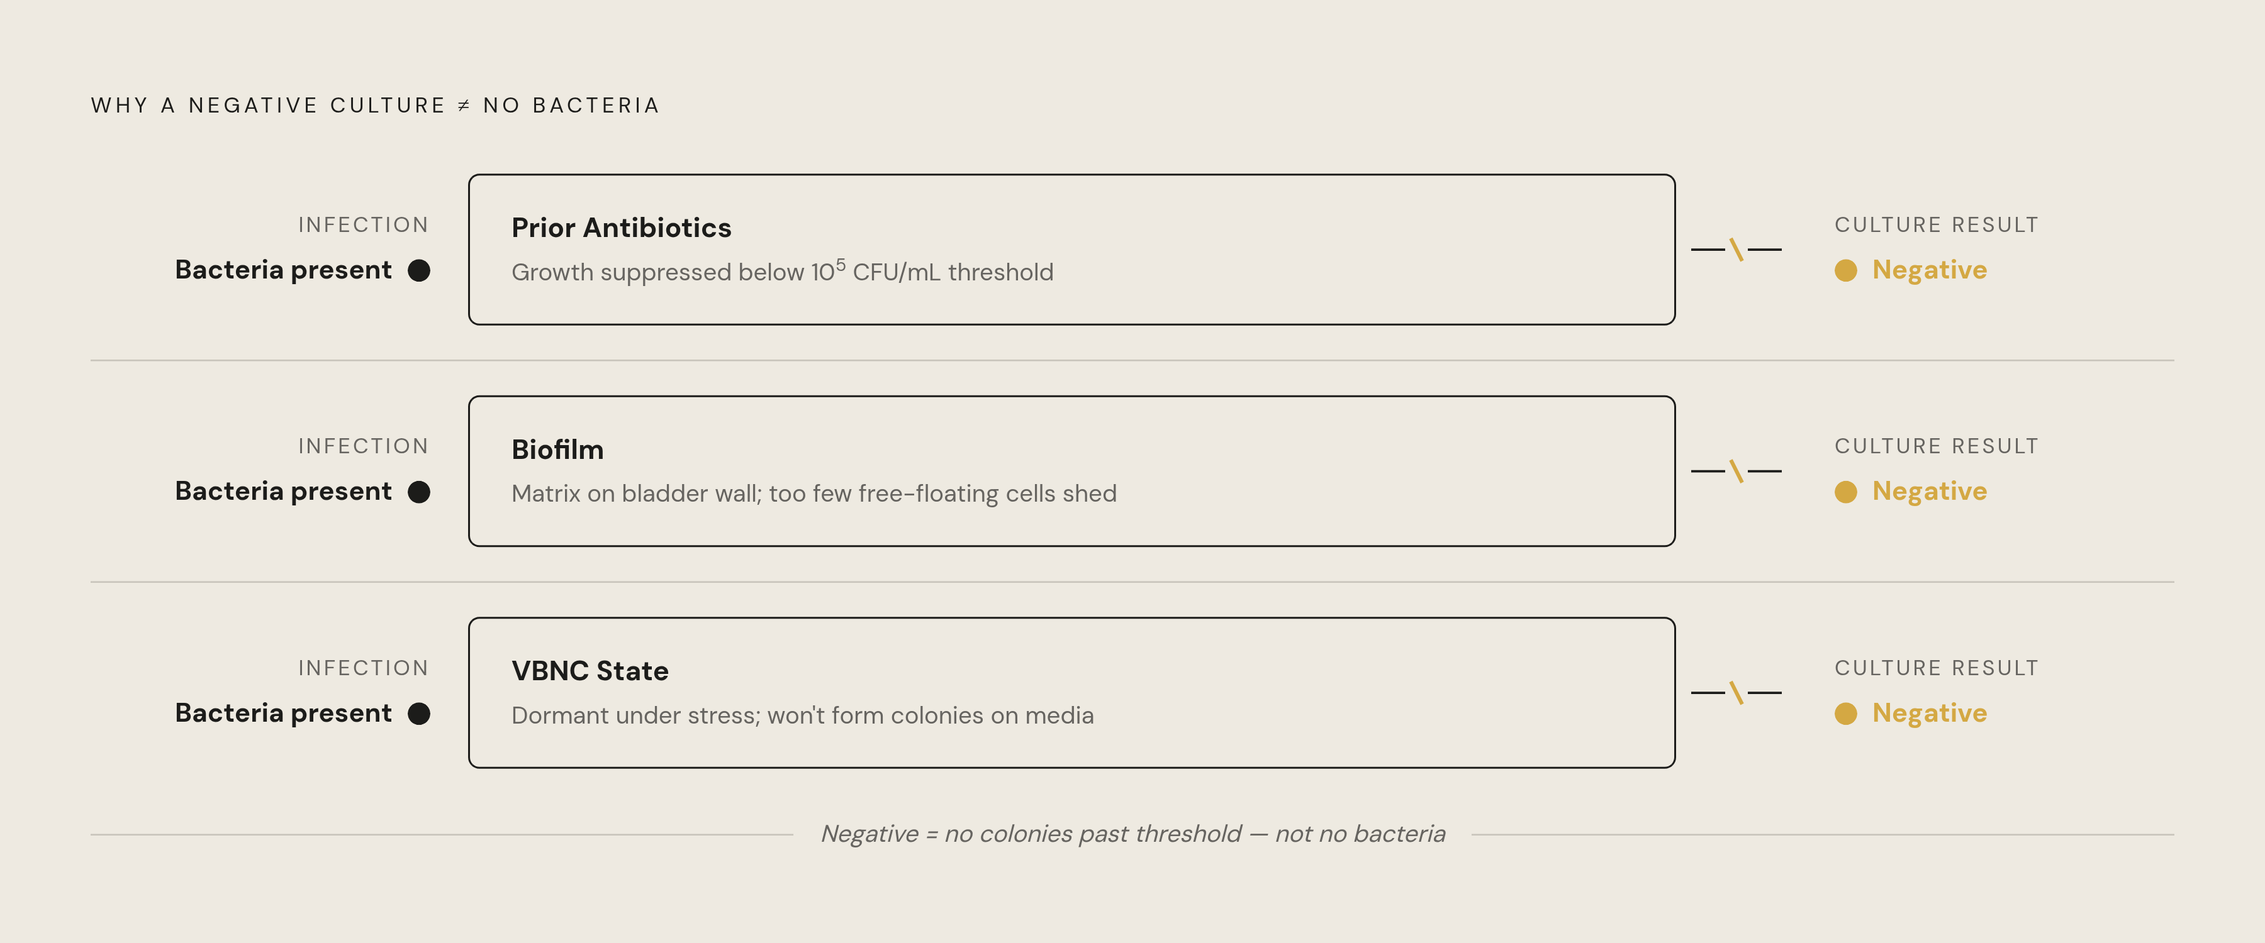Click the growth suppressed below CFU/mL threshold text

781,271
